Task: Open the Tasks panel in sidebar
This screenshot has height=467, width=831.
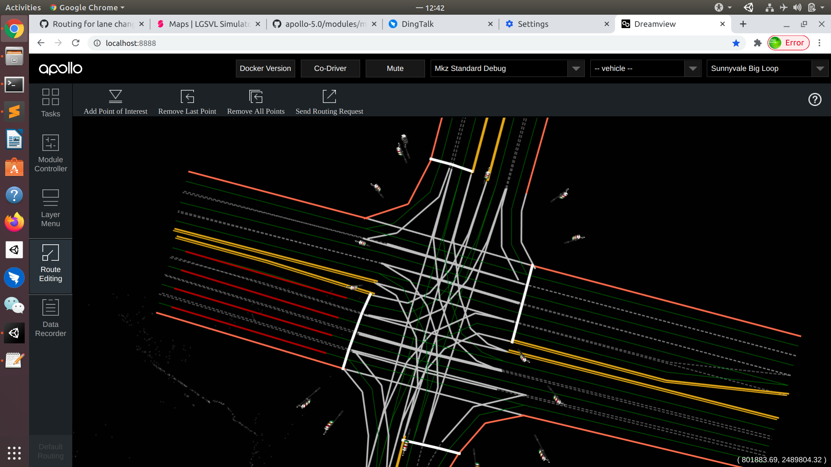Action: pos(51,103)
